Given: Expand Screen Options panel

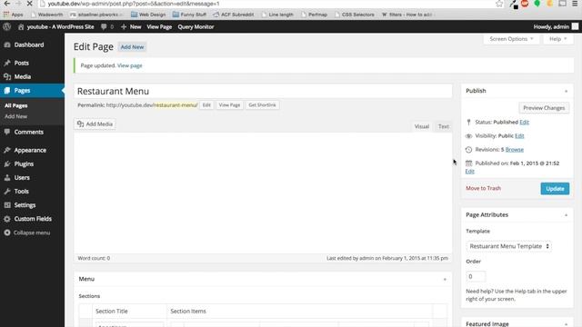Looking at the screenshot, I should point(511,39).
